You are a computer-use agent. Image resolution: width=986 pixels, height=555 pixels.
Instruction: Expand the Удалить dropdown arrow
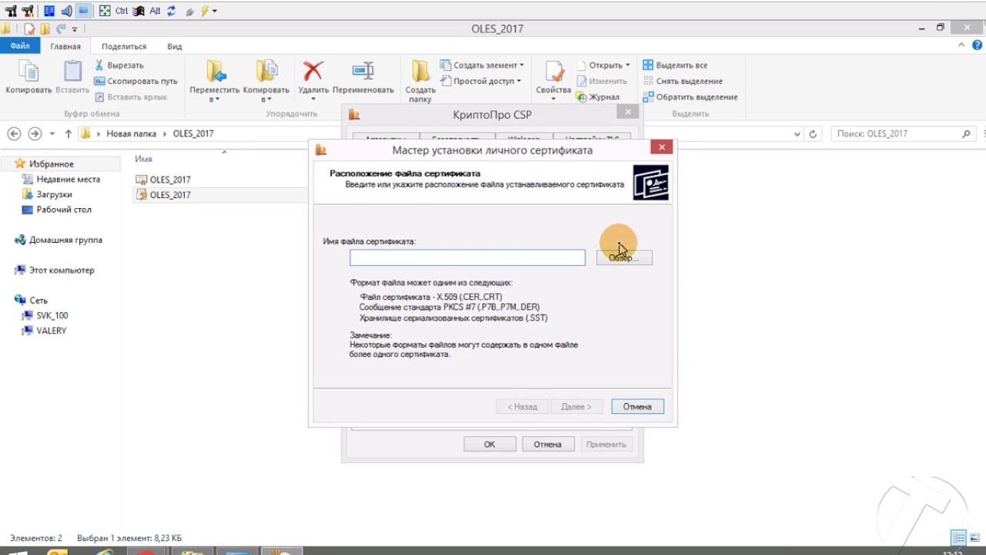313,99
